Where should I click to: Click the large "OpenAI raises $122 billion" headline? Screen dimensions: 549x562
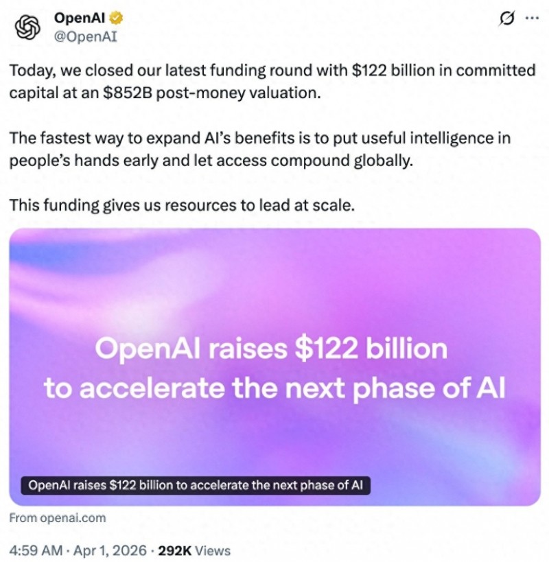click(271, 349)
